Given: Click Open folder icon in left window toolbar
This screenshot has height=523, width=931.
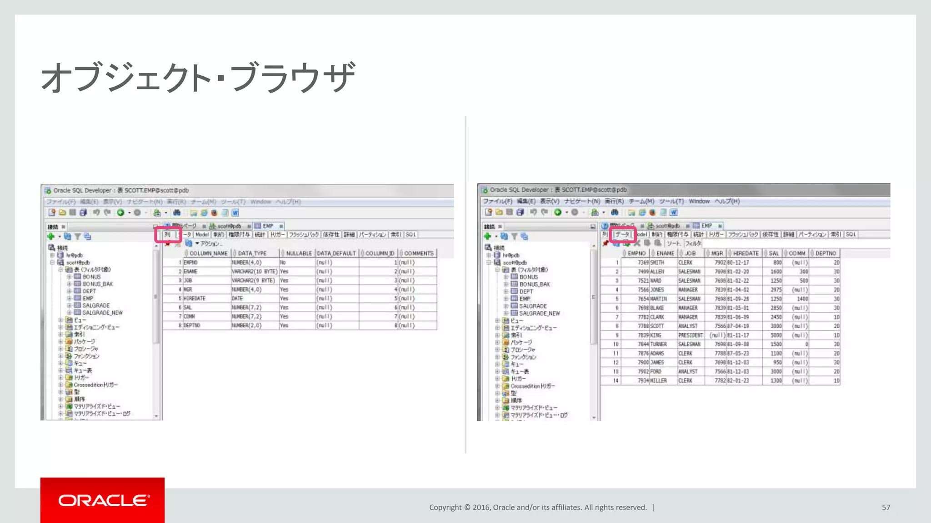Looking at the screenshot, I should click(62, 212).
